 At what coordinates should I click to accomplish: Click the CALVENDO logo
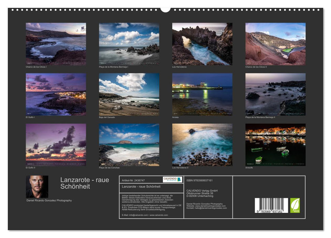click(x=172, y=180)
